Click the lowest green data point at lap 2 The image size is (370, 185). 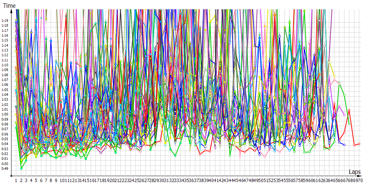coord(21,168)
